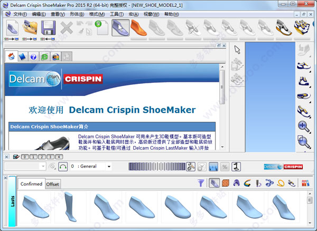Screen dimensions: 317x231
Task: Click the purple filter funnel icon
Action: [x=201, y=183]
